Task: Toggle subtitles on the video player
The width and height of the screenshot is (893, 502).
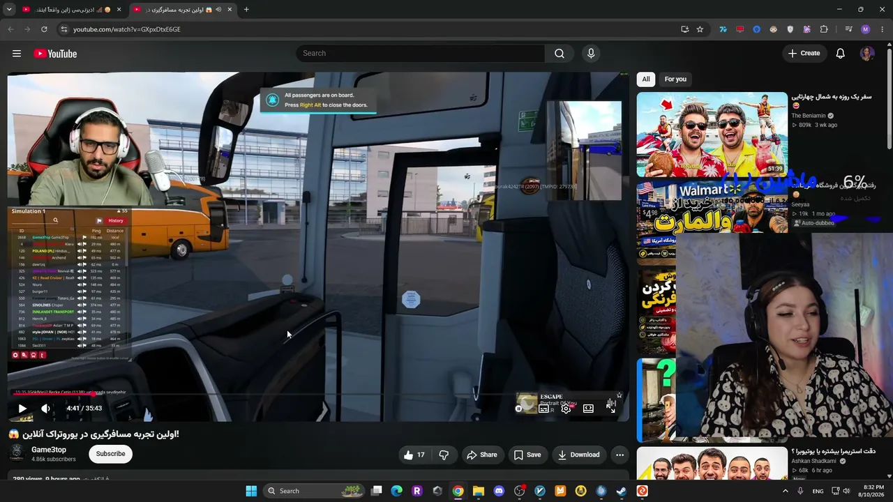Action: click(x=544, y=409)
